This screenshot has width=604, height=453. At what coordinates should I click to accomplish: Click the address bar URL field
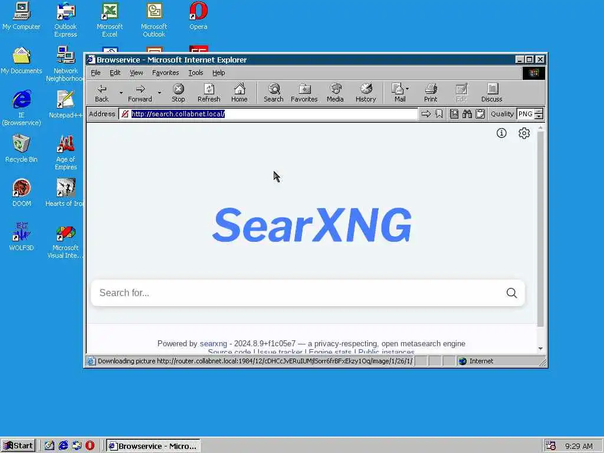[268, 114]
